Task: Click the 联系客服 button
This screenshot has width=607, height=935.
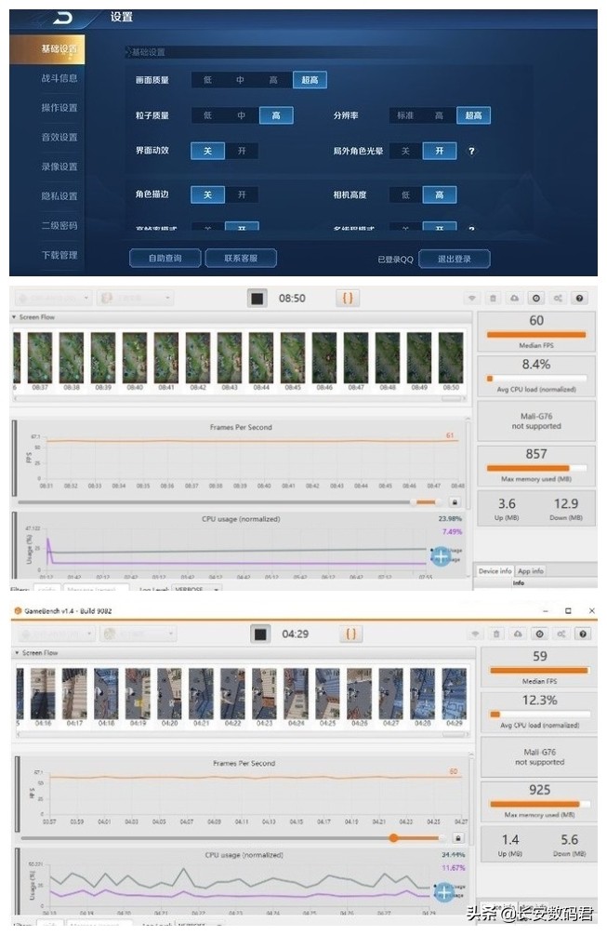Action: (x=242, y=259)
